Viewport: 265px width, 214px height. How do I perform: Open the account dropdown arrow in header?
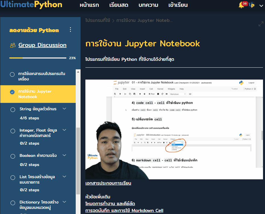click(261, 6)
